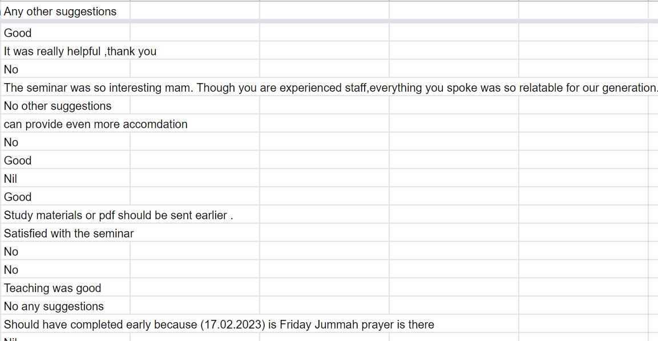
Task: Click the 'Good' cell above 'Study materials'
Action: (18, 197)
